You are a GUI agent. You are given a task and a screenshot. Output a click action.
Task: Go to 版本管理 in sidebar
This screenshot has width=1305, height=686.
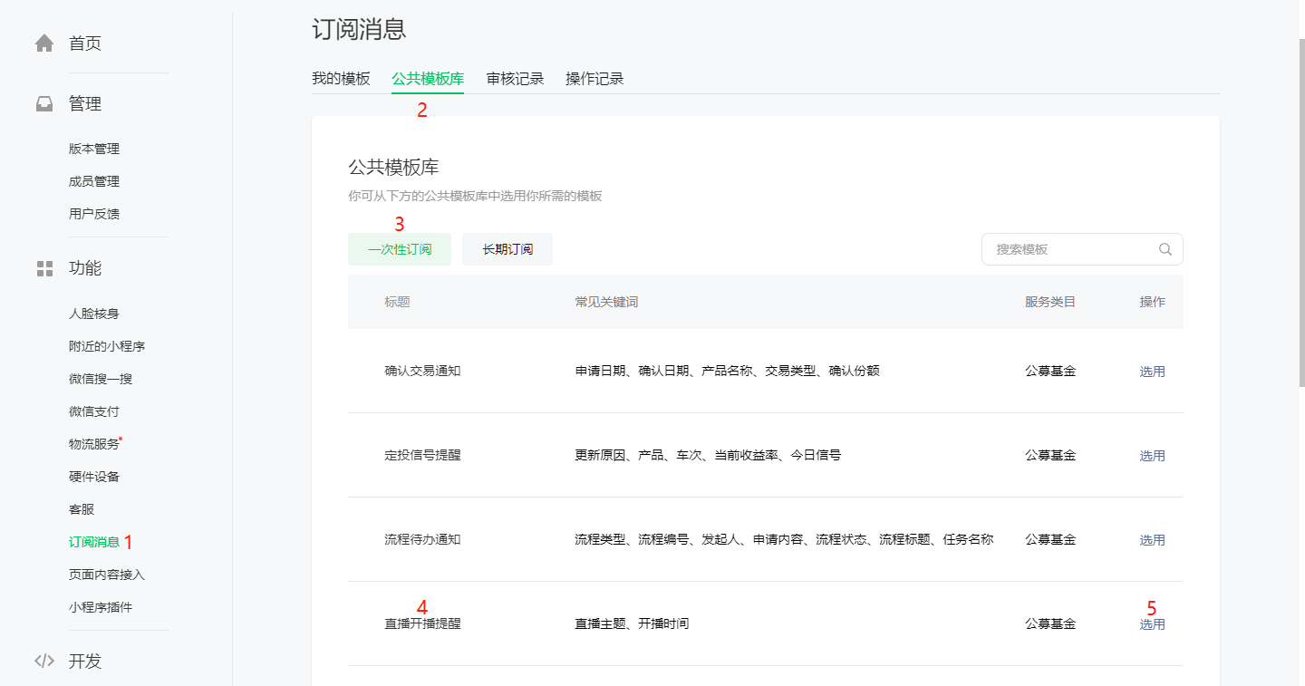point(94,149)
